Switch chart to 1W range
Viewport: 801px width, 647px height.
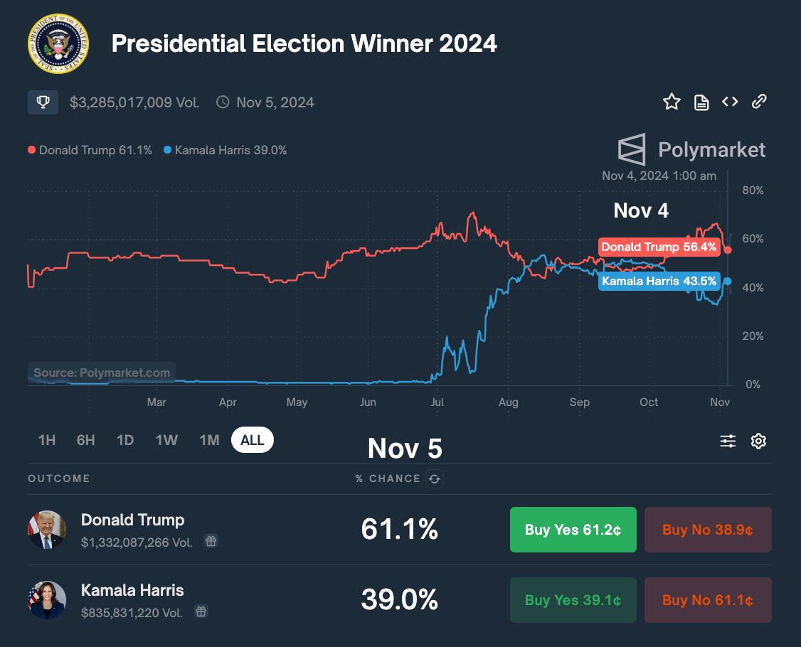(x=166, y=440)
